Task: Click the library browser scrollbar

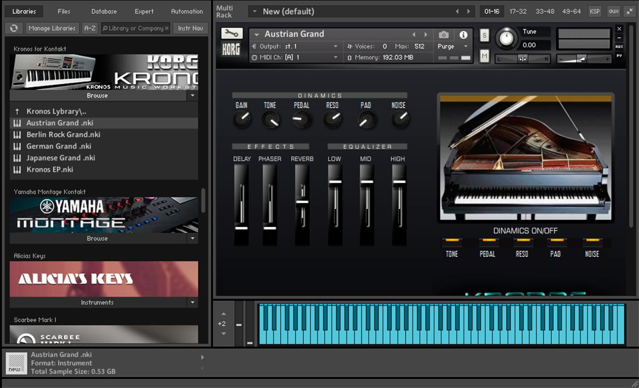Action: pyautogui.click(x=203, y=201)
